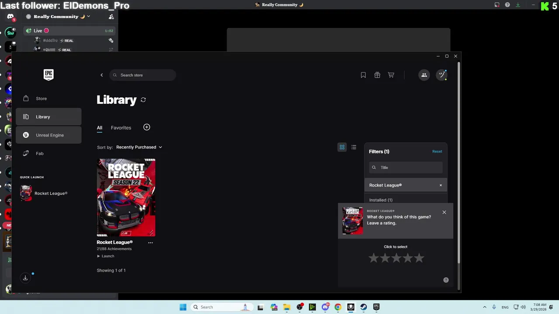Select the Sw server icon in Discord

point(10,33)
